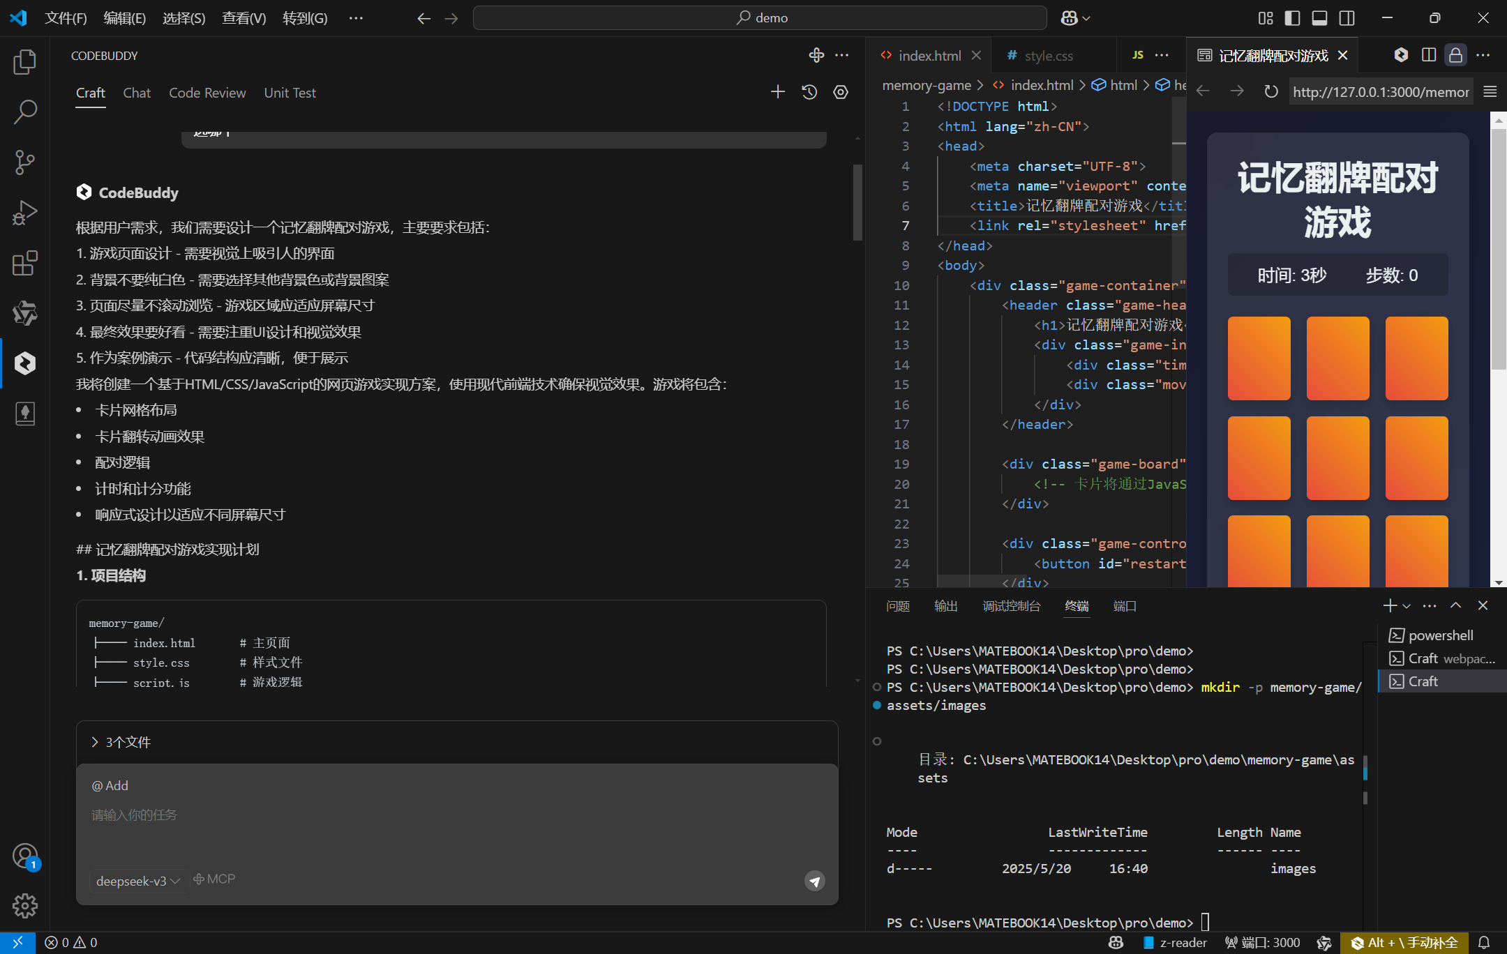1507x954 pixels.
Task: Open the deepseek-v3 model dropdown
Action: click(x=138, y=881)
